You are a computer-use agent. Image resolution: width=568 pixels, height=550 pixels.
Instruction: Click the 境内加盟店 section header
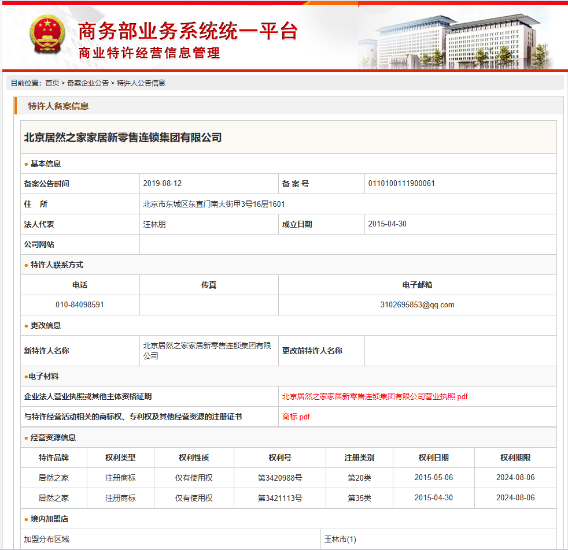point(50,519)
